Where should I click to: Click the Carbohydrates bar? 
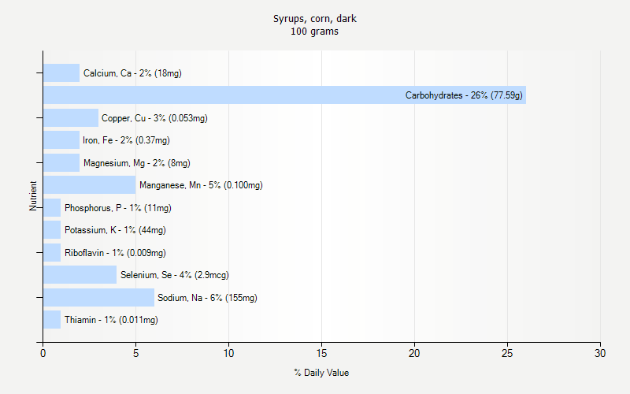coord(283,95)
